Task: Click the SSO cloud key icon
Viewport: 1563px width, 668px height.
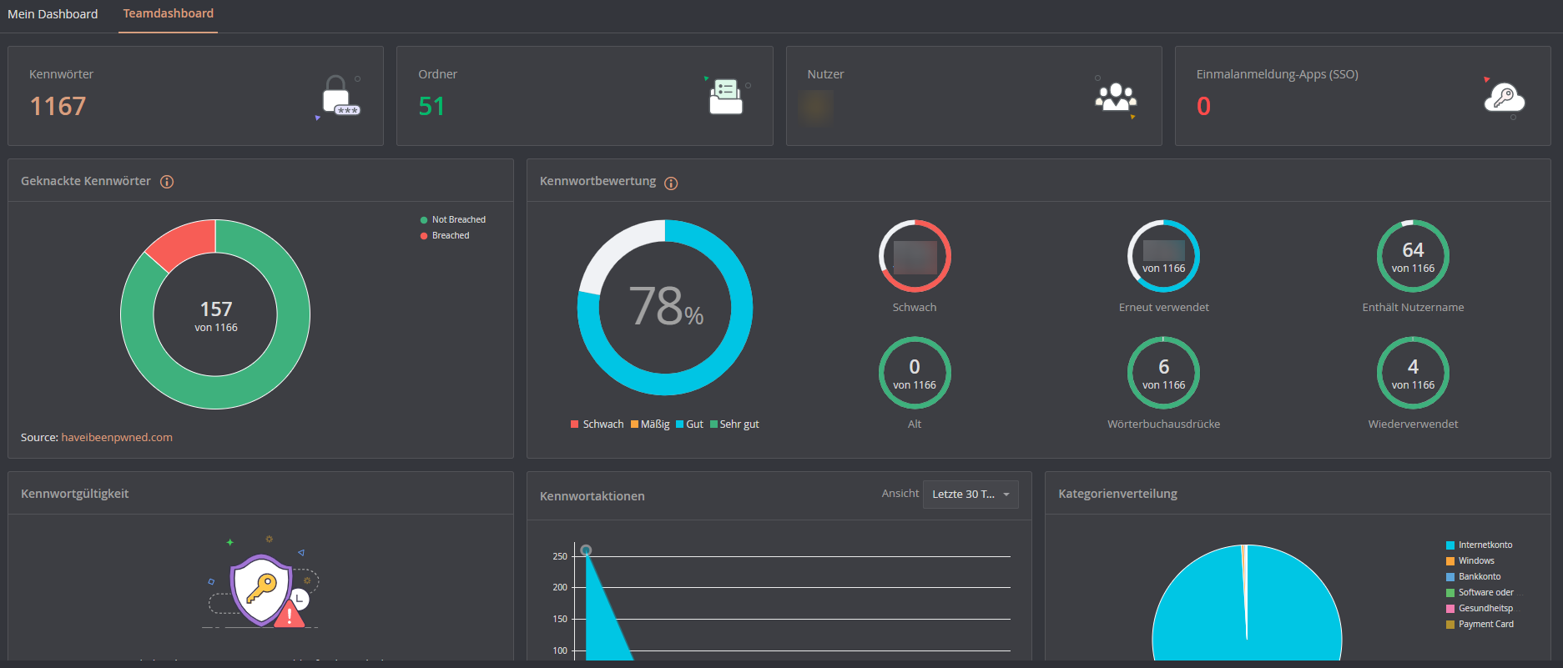Action: tap(1504, 98)
